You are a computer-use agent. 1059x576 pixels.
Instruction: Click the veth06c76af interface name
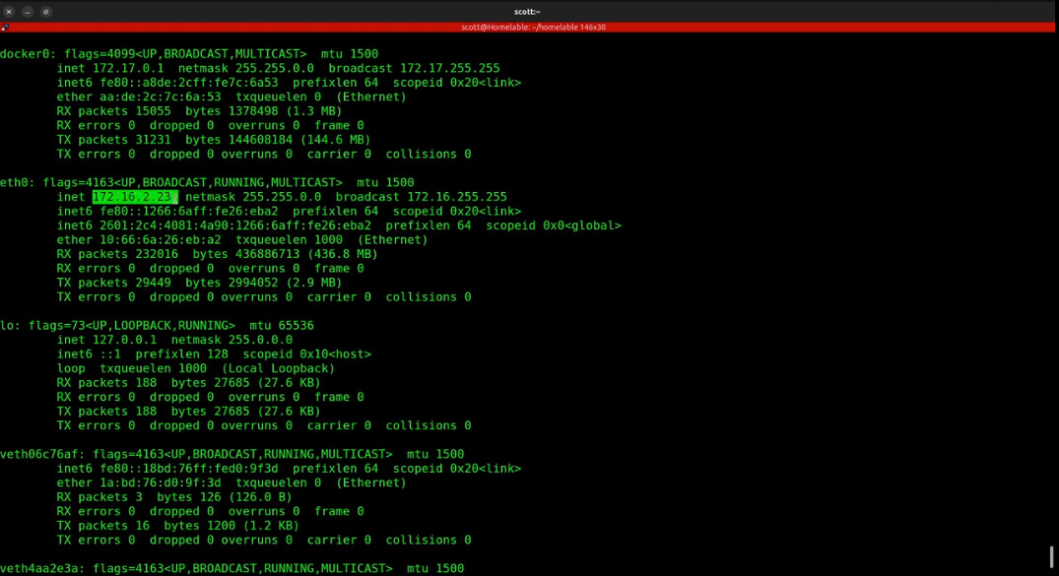pyautogui.click(x=39, y=454)
